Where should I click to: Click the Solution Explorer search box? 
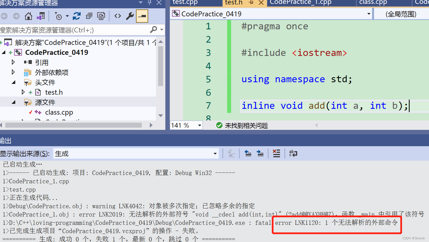coord(74,30)
